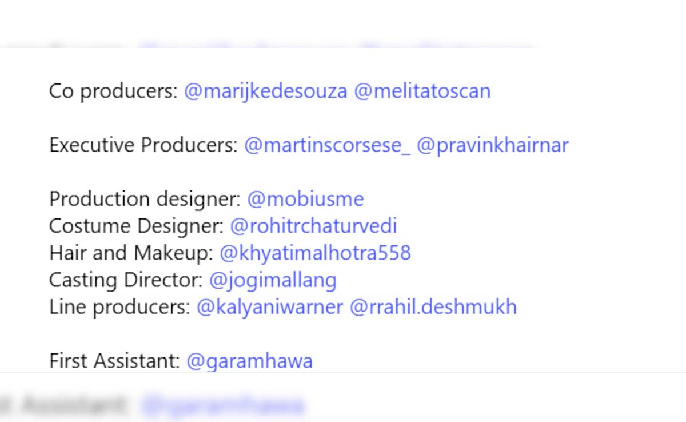
Task: Open the @rohitrchaturvedi costume designer mention
Action: pyautogui.click(x=313, y=226)
